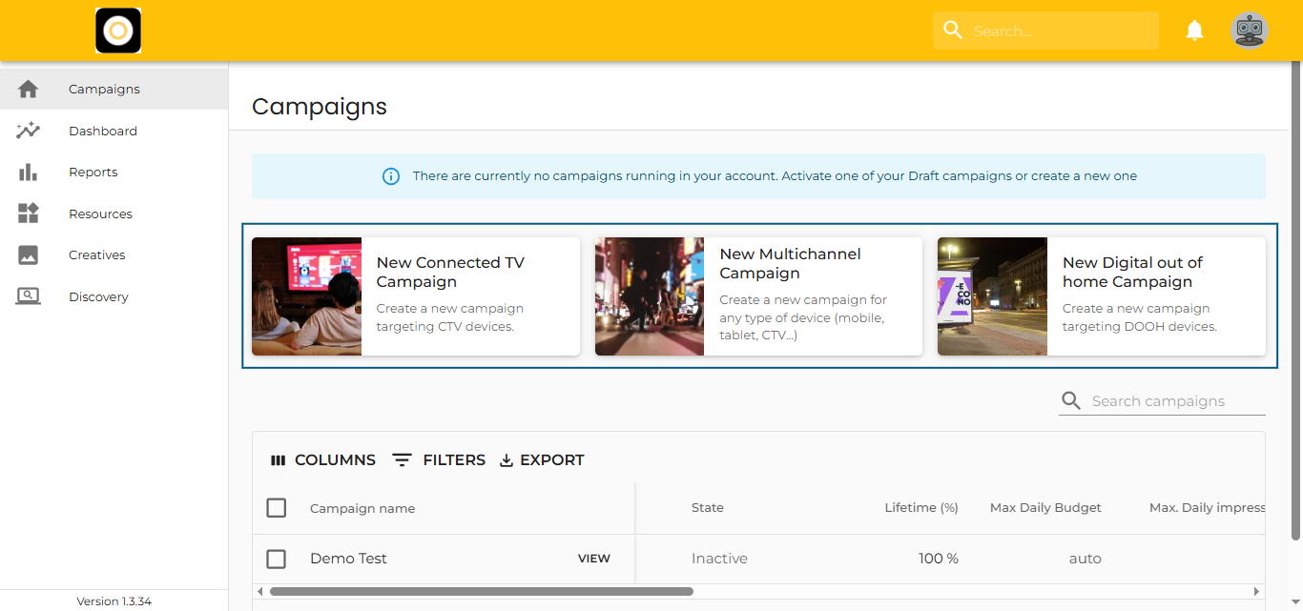Image resolution: width=1303 pixels, height=611 pixels.
Task: Click the app logo in header
Action: click(118, 31)
